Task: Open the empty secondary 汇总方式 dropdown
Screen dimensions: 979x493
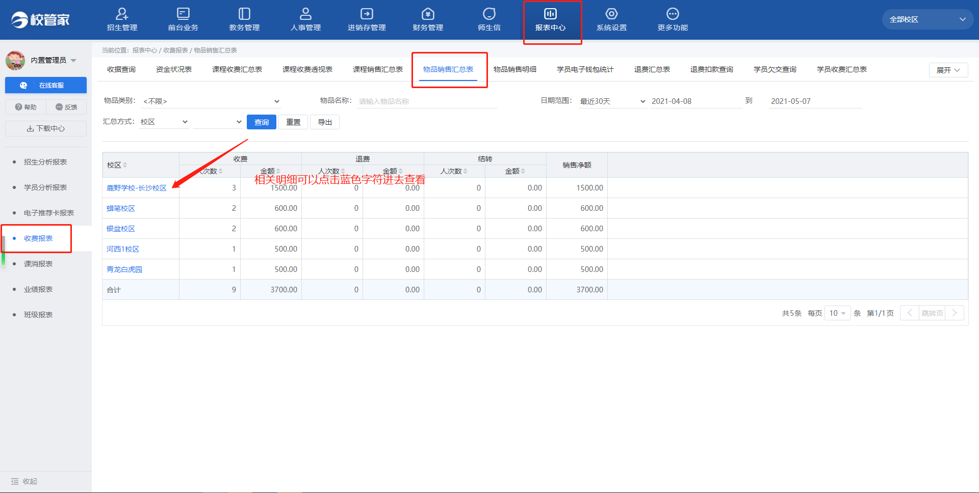Action: click(218, 122)
